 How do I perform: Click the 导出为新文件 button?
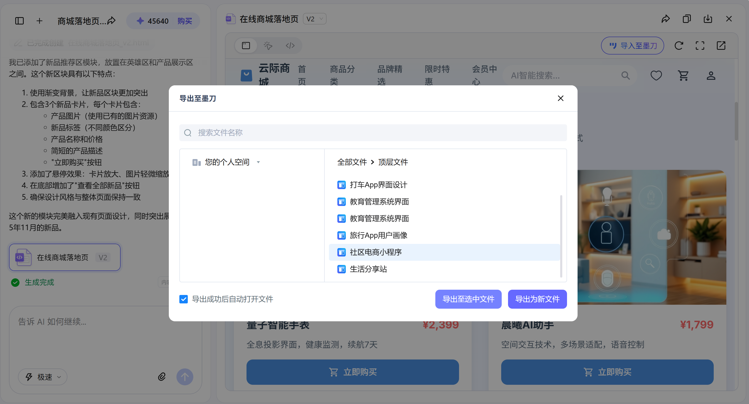pos(537,299)
